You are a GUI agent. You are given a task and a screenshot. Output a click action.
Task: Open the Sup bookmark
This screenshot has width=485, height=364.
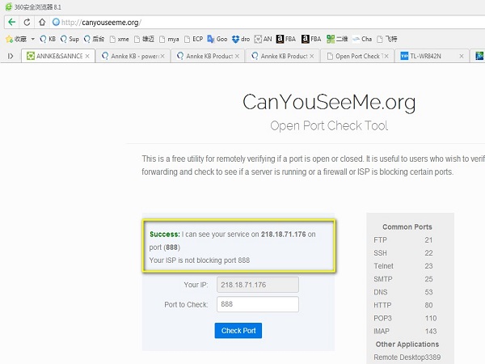pyautogui.click(x=70, y=39)
